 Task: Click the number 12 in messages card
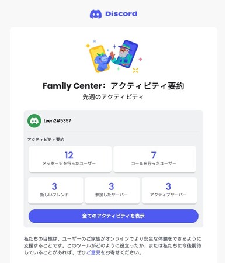pos(69,155)
